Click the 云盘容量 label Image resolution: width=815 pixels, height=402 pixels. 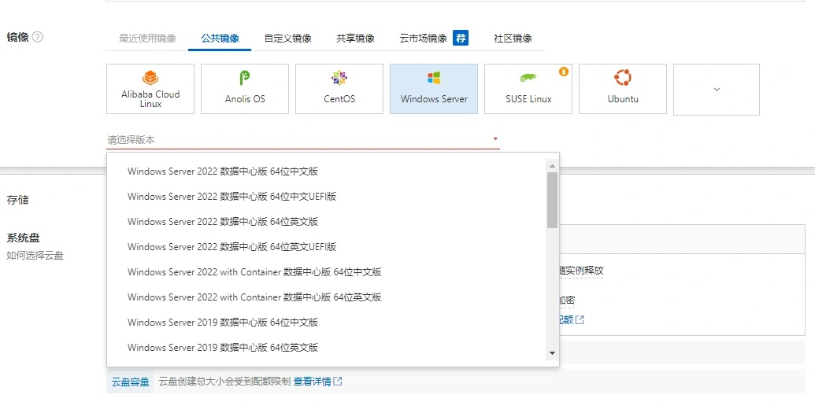tap(131, 382)
